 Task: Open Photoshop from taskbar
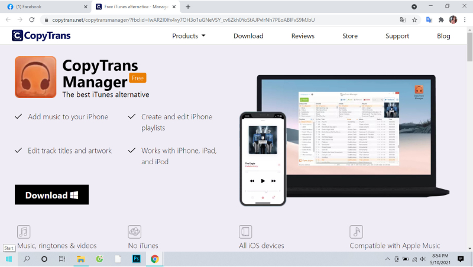click(x=137, y=259)
